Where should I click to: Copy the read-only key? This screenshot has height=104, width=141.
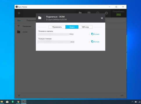click(x=95, y=42)
